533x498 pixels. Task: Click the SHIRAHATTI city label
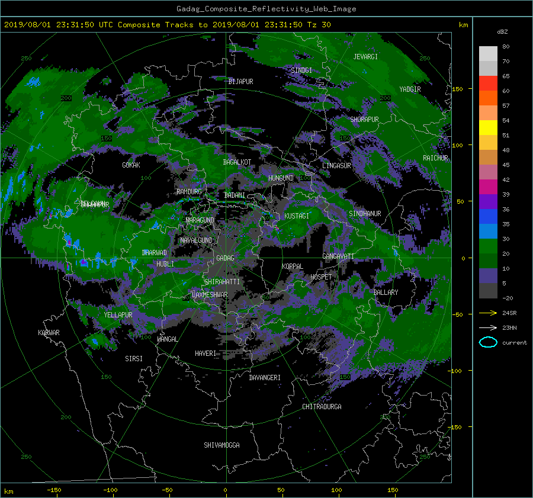pos(222,281)
